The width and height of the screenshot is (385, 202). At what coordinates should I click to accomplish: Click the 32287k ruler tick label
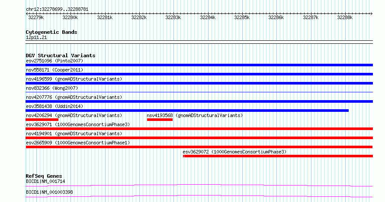tap(310, 17)
